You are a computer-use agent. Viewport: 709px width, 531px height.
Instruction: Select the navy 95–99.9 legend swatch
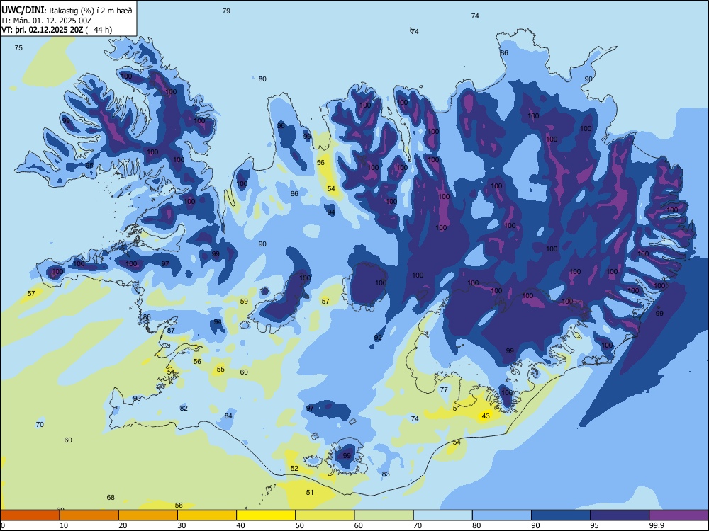click(620, 515)
